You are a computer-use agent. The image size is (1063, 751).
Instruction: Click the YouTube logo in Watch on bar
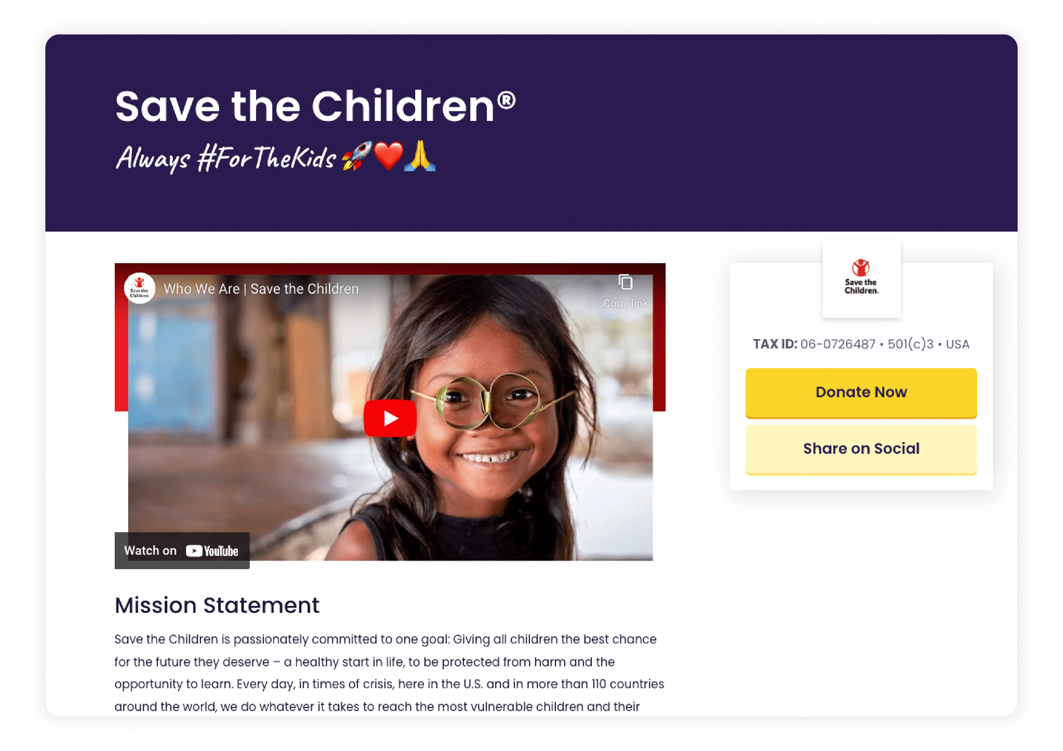tap(212, 551)
